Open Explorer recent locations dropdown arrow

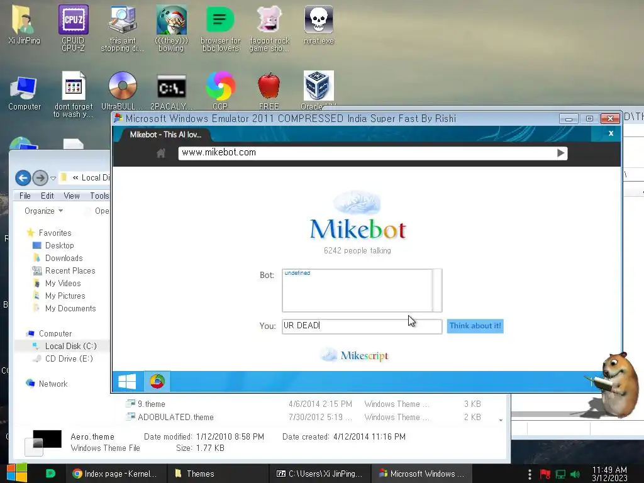click(x=53, y=178)
